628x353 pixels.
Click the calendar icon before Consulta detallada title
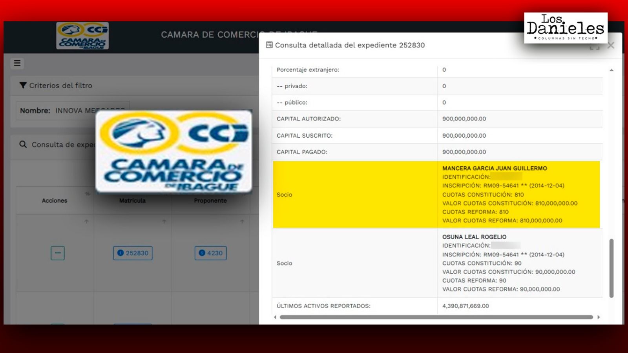pyautogui.click(x=269, y=45)
